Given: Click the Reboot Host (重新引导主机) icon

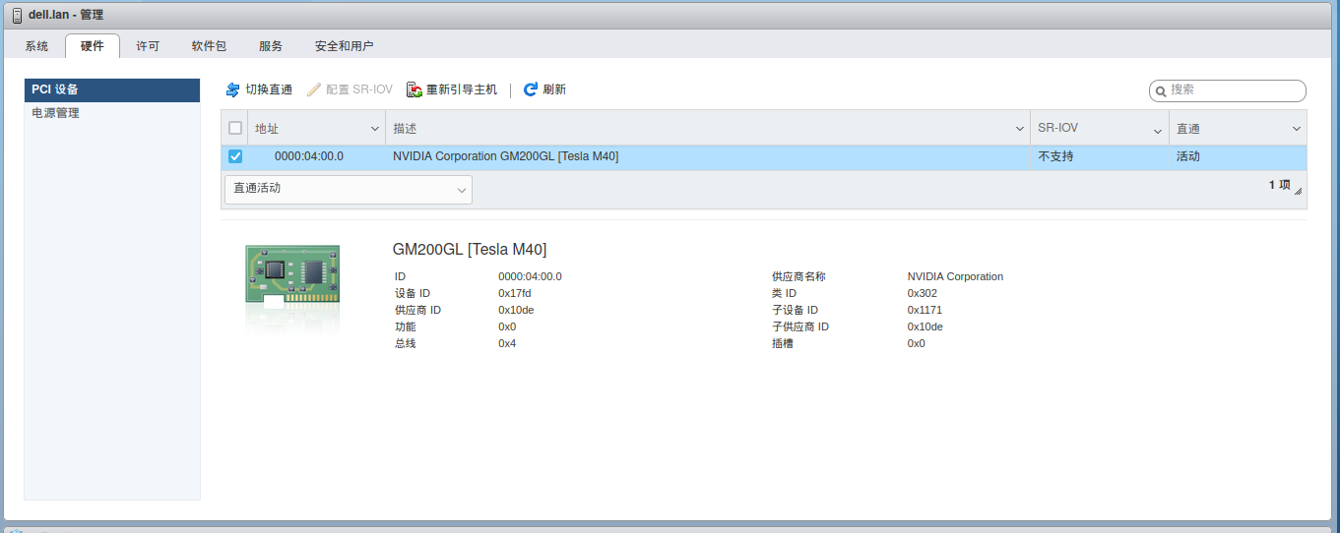Looking at the screenshot, I should click(415, 89).
